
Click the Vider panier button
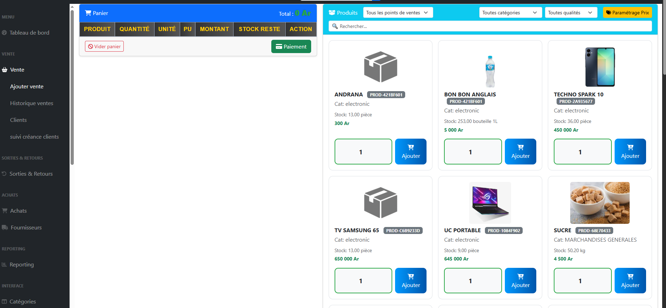click(104, 46)
